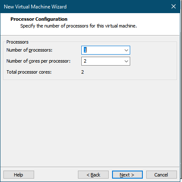Click inside the Number of processors field
Screen dimensions: 182x182
tap(106, 50)
